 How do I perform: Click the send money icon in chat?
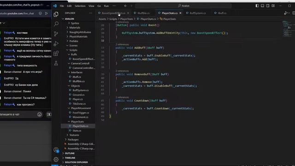pyautogui.click(x=49, y=114)
